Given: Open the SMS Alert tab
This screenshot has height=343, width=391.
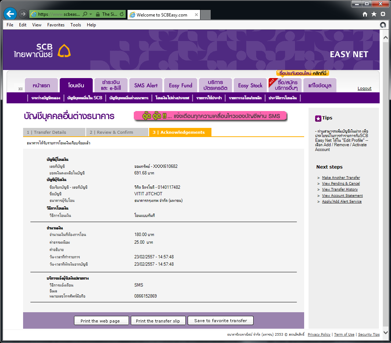Looking at the screenshot, I should 146,85.
